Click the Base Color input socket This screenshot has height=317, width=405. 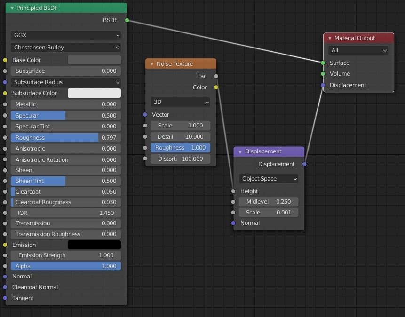pyautogui.click(x=5, y=60)
